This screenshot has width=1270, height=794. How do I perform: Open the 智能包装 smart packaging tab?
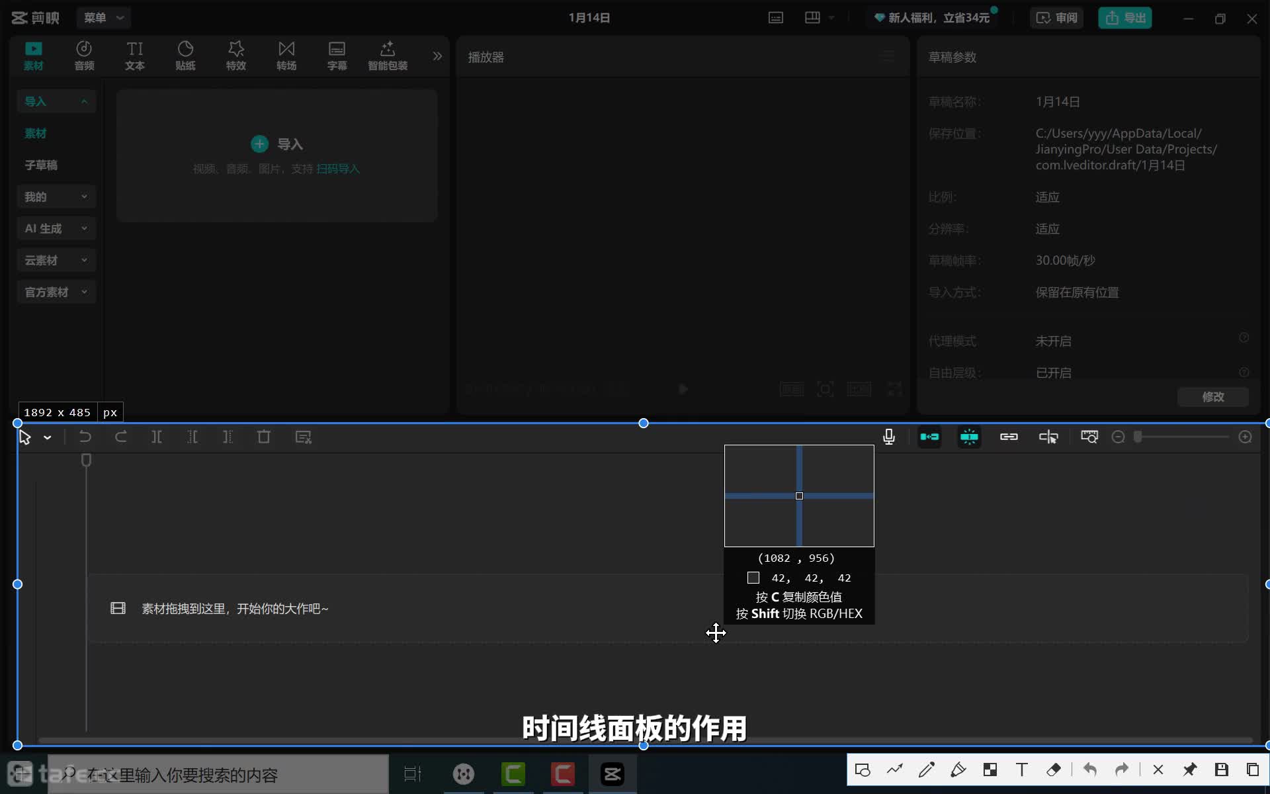point(388,56)
